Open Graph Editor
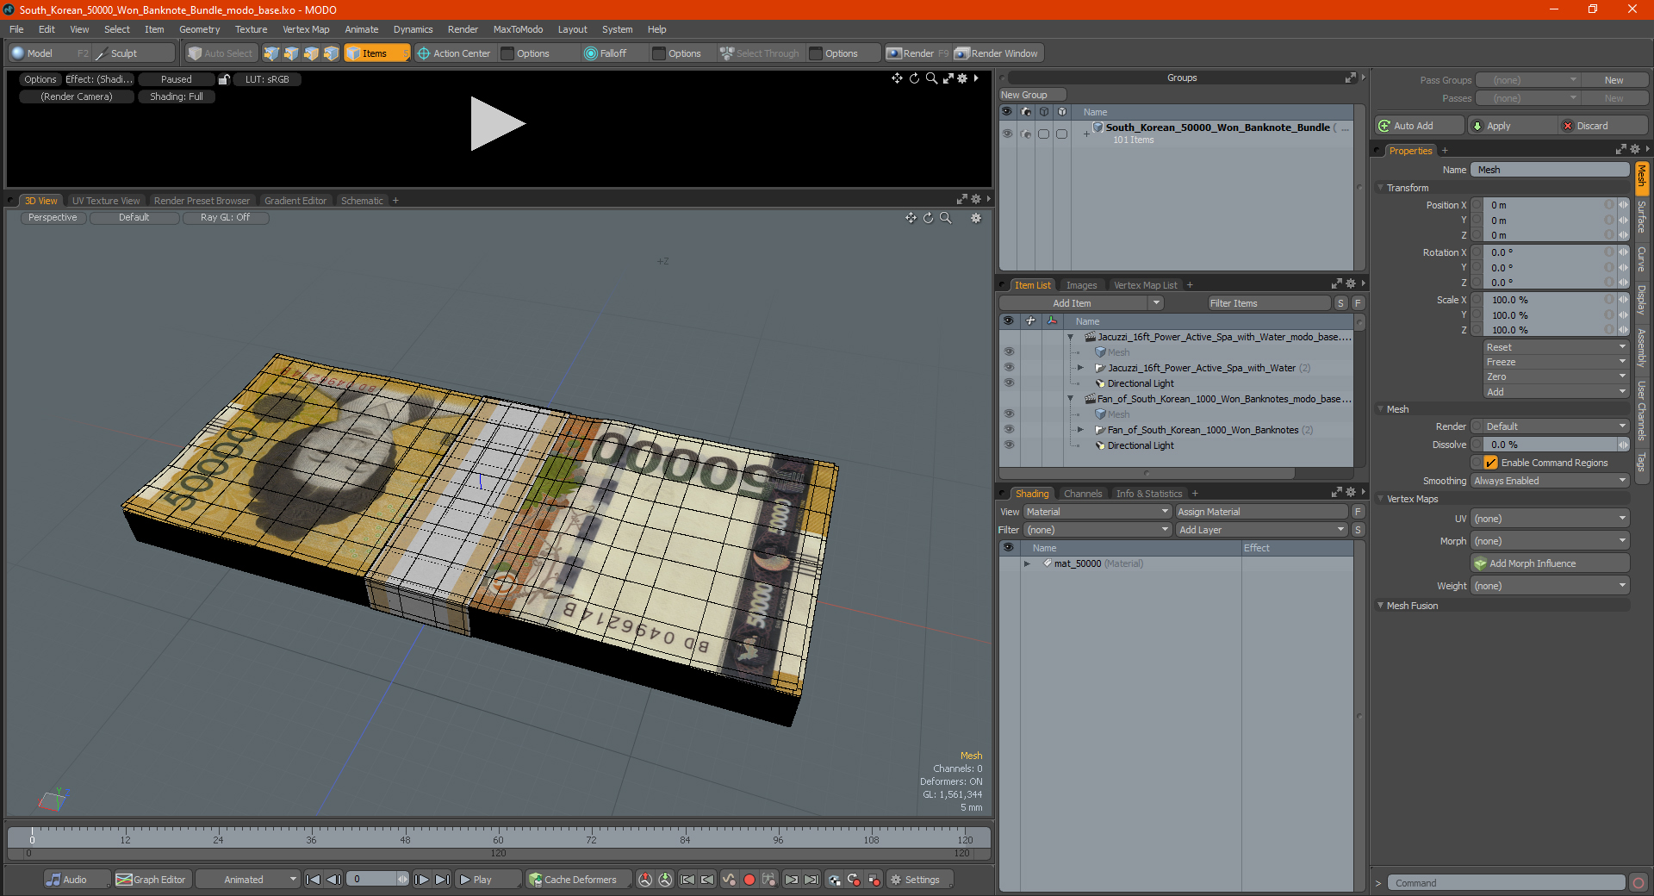The height and width of the screenshot is (896, 1654). point(152,880)
